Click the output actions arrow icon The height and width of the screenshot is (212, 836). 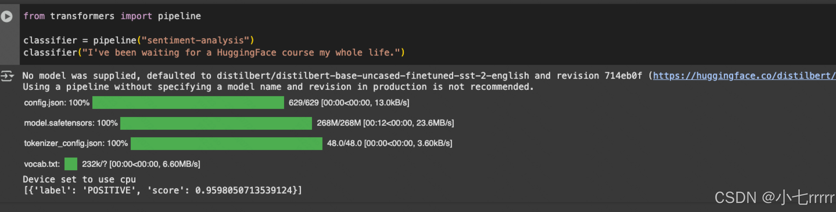7,76
